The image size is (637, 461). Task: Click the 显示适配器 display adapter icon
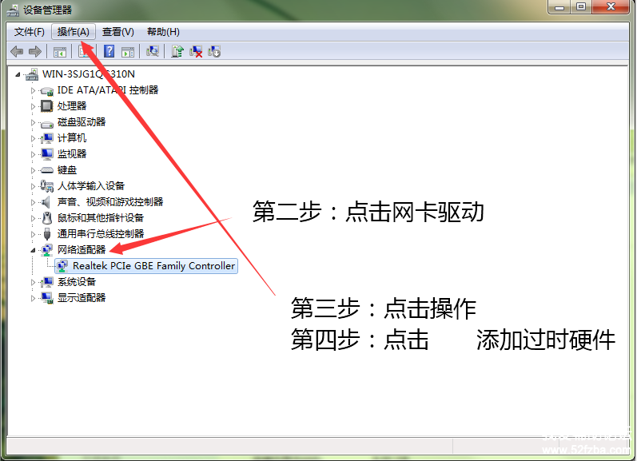[x=47, y=298]
